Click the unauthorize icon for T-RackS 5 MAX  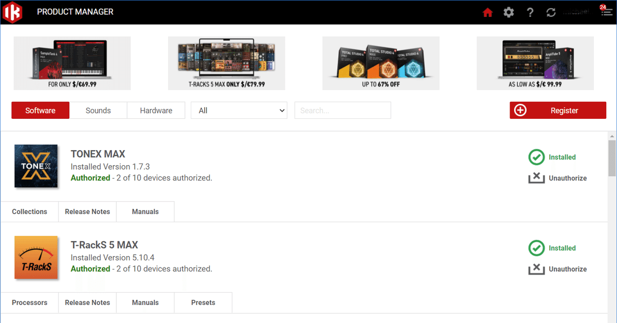(x=536, y=269)
